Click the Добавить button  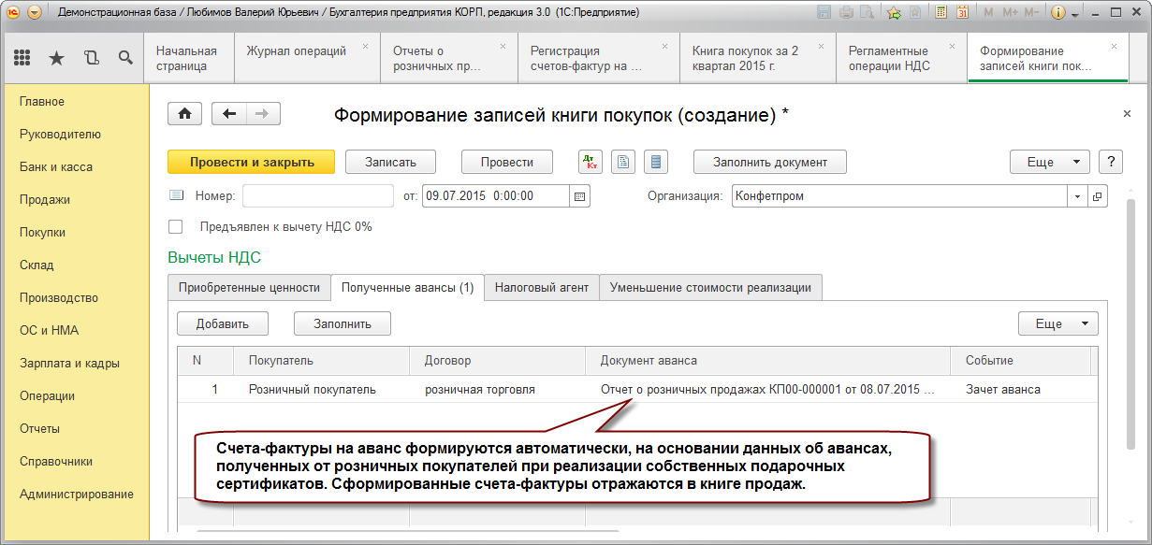(x=223, y=323)
